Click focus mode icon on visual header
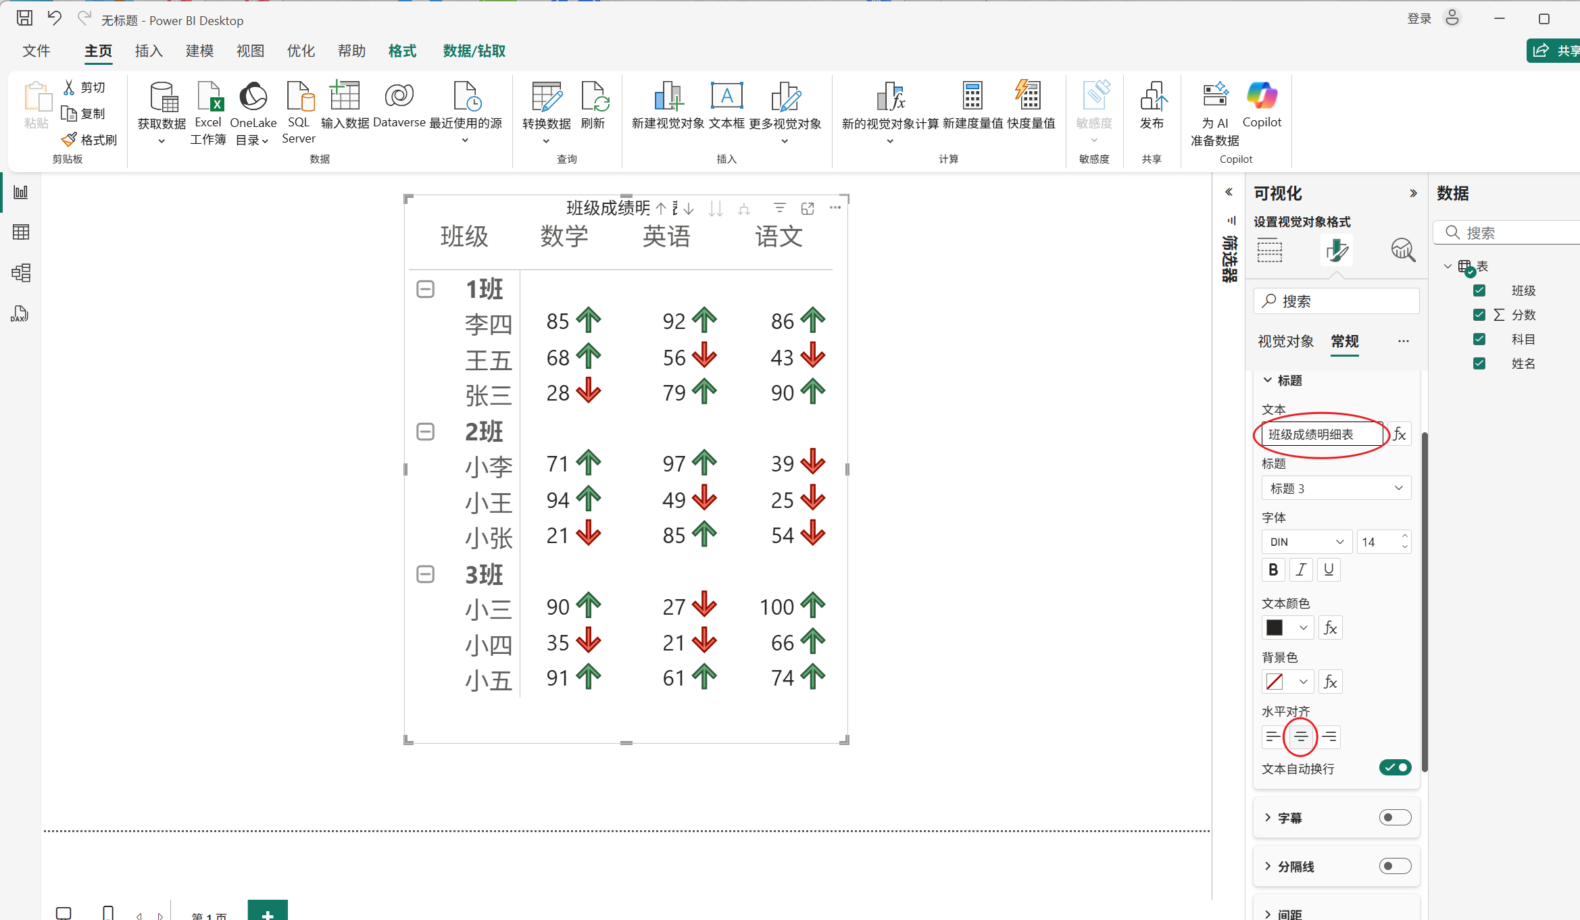Screen dimensions: 1580x920 (808, 208)
